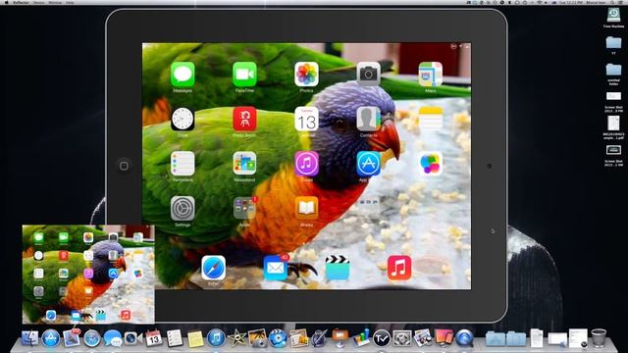Tap the Camera app on the iPad
The height and width of the screenshot is (353, 628).
pos(369,75)
